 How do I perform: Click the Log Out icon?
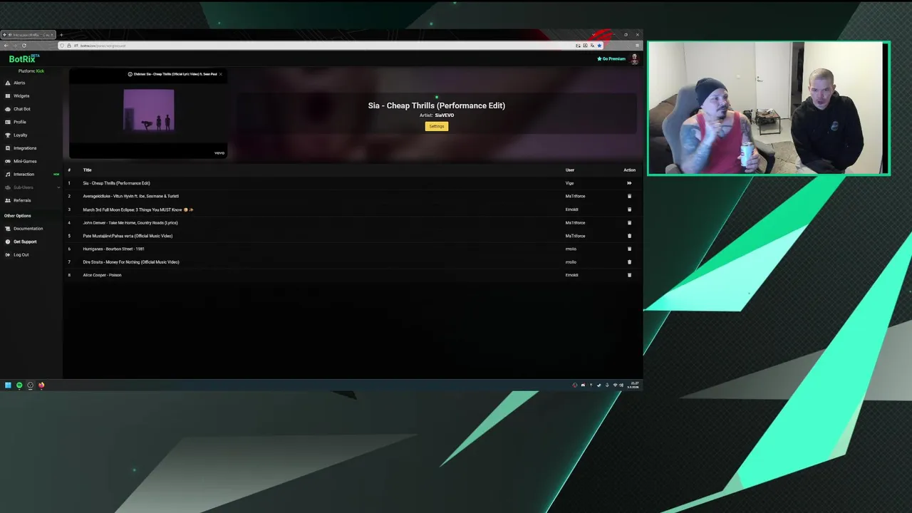[8, 254]
